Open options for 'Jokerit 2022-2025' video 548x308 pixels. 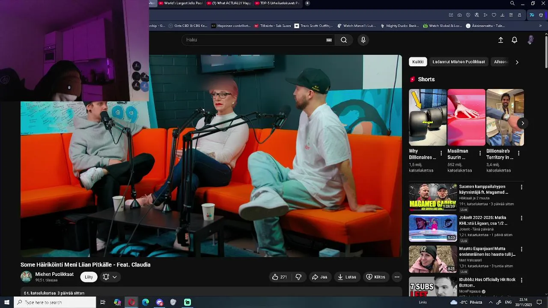pos(521,218)
